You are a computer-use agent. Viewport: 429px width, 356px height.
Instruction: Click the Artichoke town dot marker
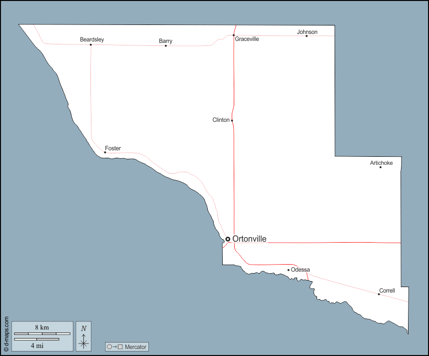pyautogui.click(x=381, y=167)
